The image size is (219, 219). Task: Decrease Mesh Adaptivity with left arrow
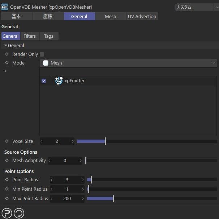click(50, 161)
